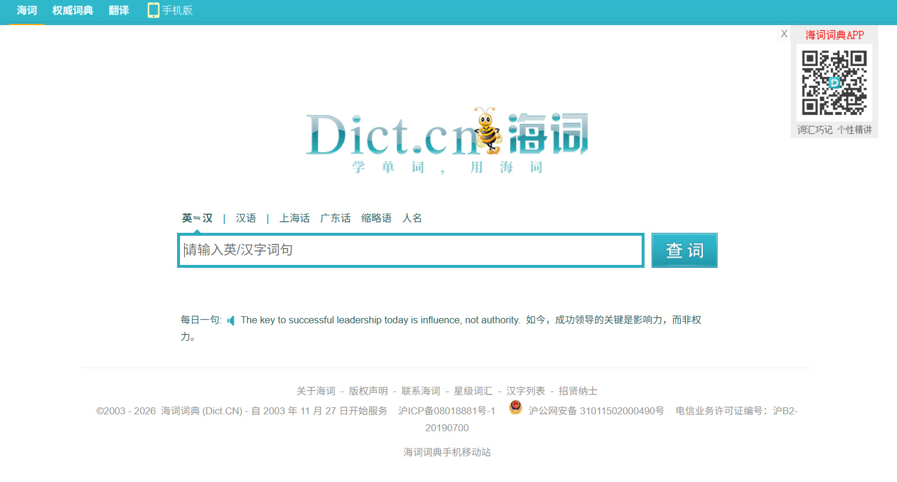This screenshot has width=897, height=482.
Task: Play the daily sentence audio speaker icon
Action: point(231,320)
